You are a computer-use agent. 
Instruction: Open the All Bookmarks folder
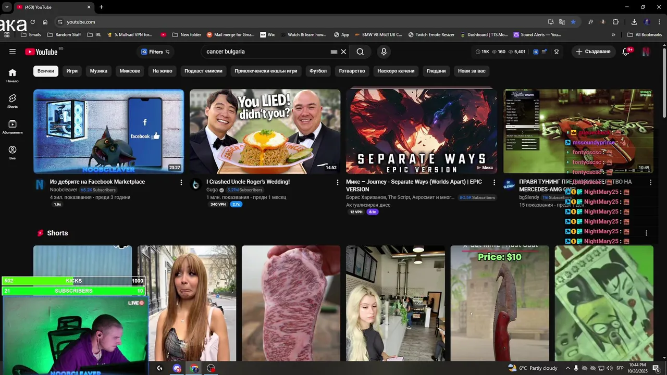(x=645, y=35)
